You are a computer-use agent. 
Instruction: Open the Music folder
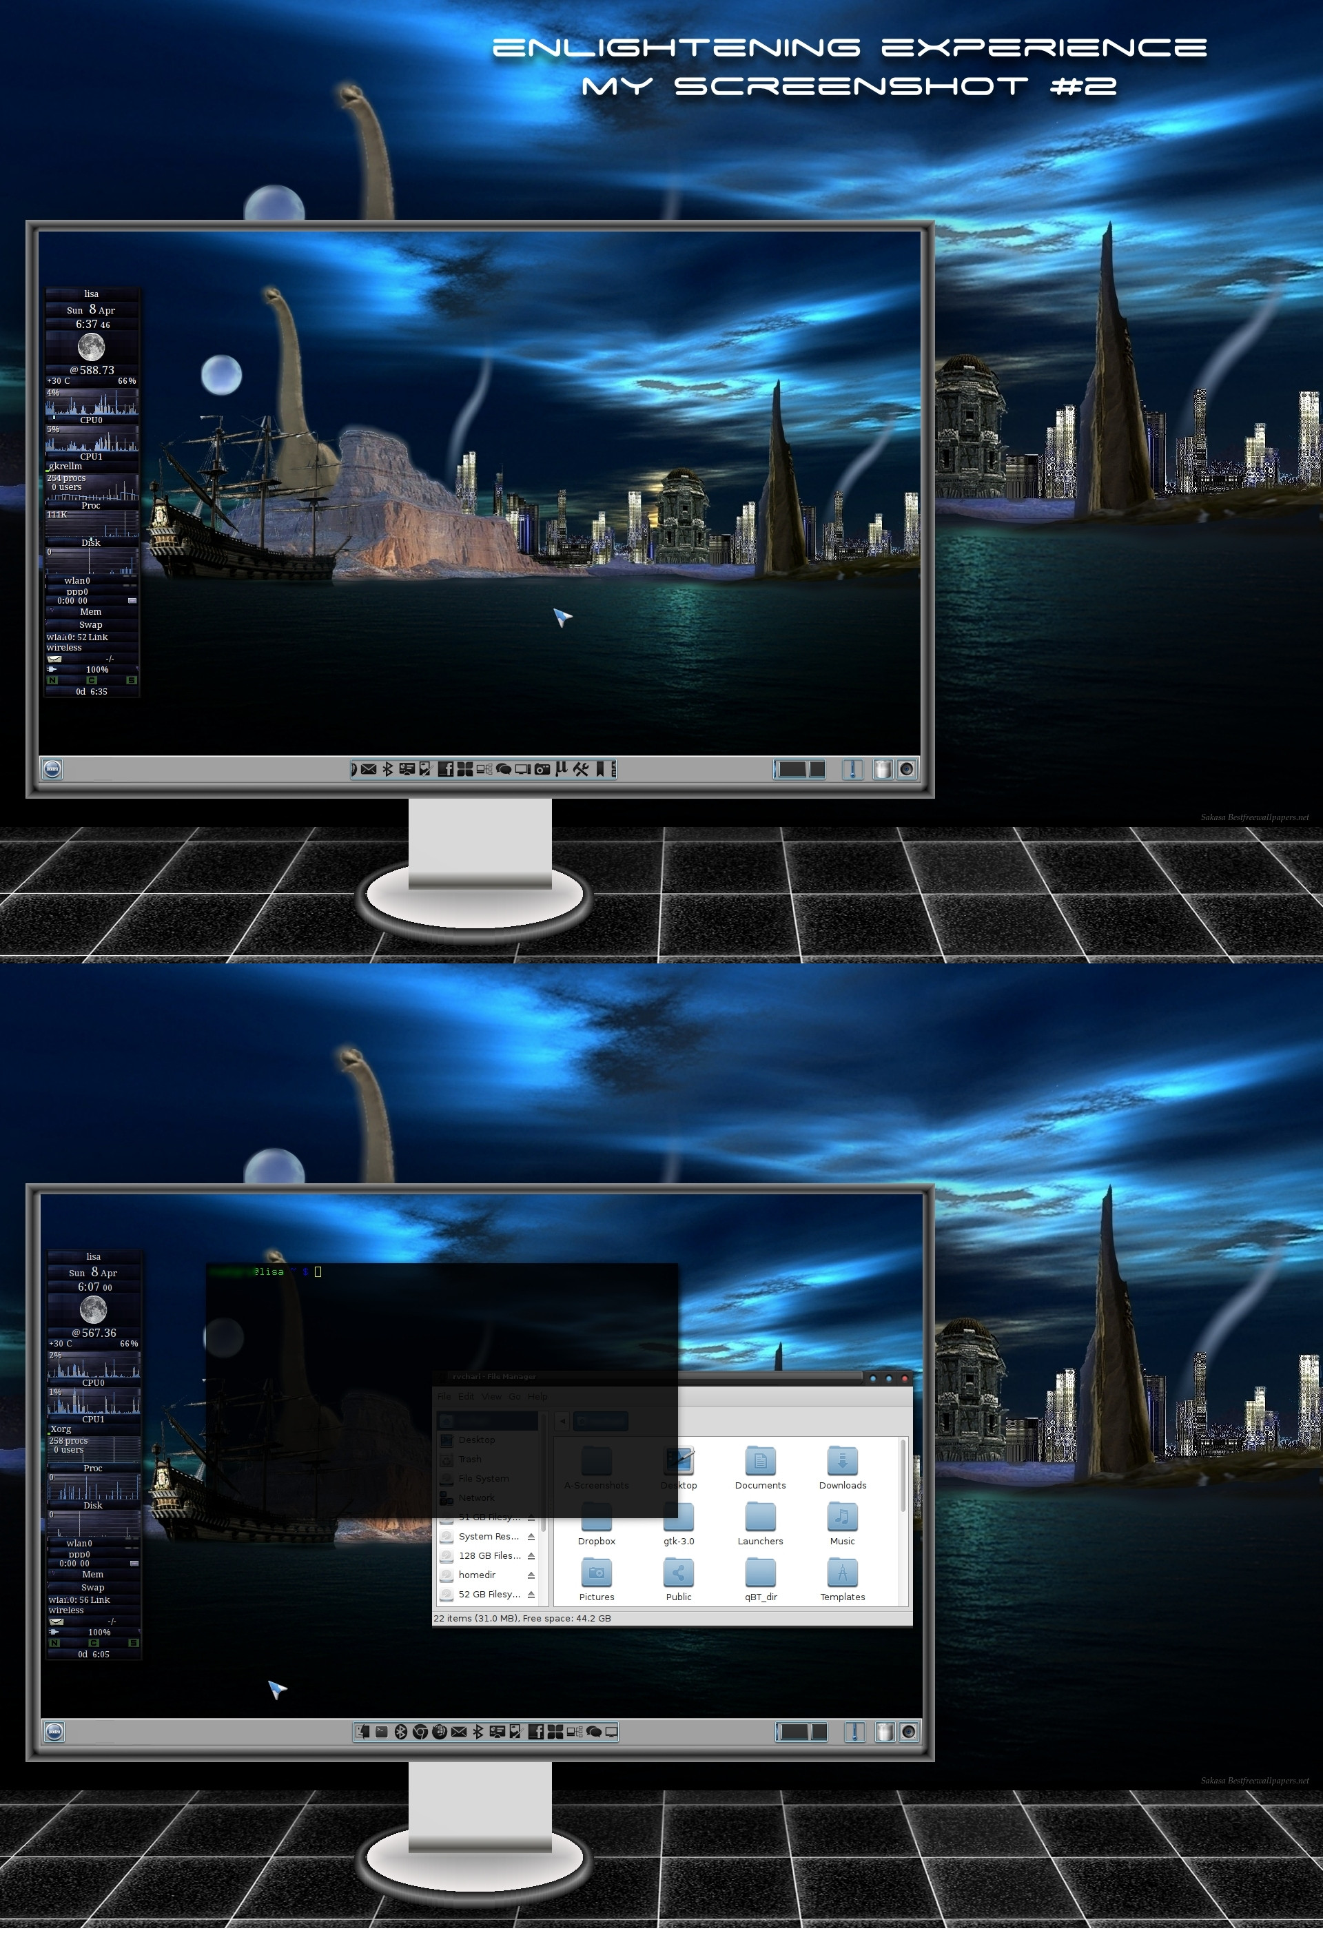coord(842,1524)
